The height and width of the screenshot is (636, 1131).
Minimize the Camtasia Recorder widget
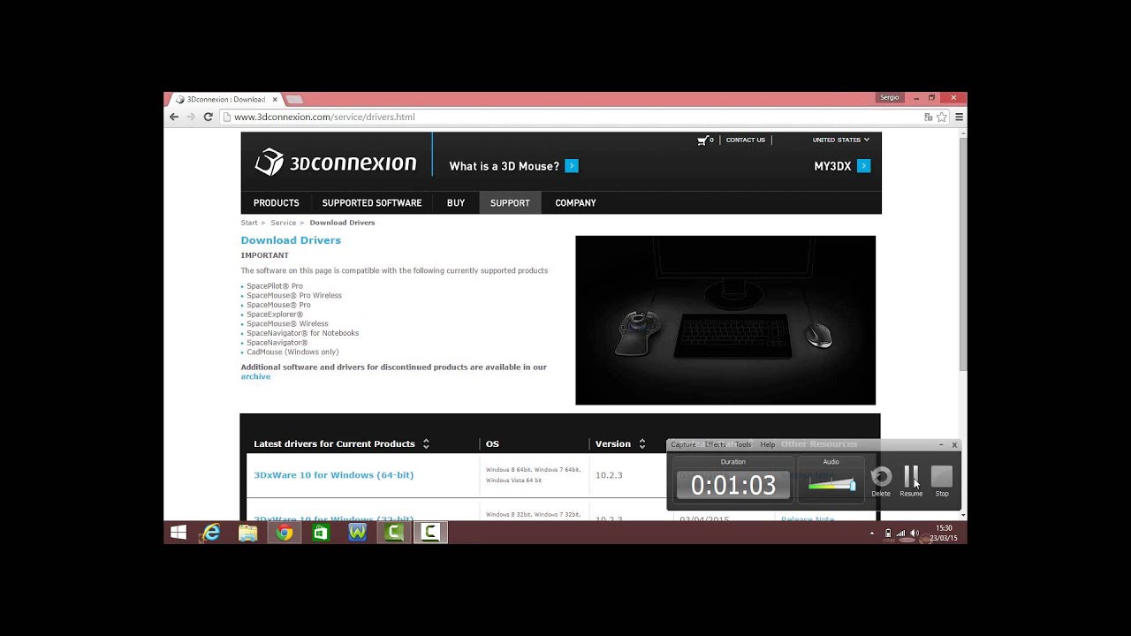[941, 444]
